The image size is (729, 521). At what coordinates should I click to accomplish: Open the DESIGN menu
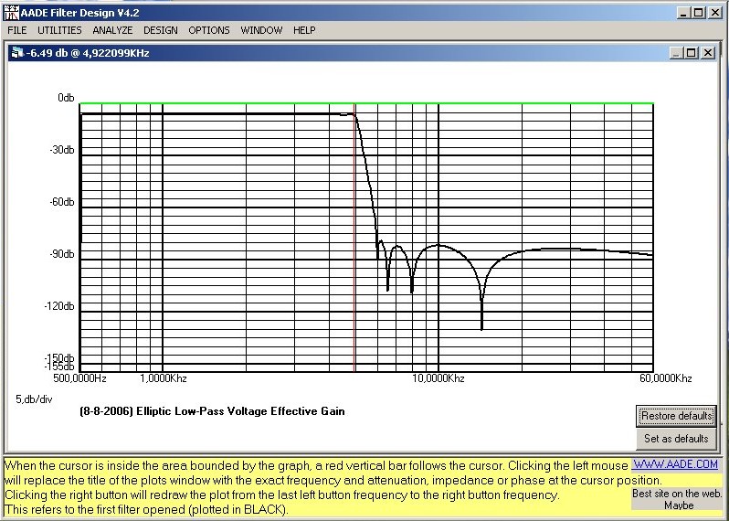(x=161, y=30)
